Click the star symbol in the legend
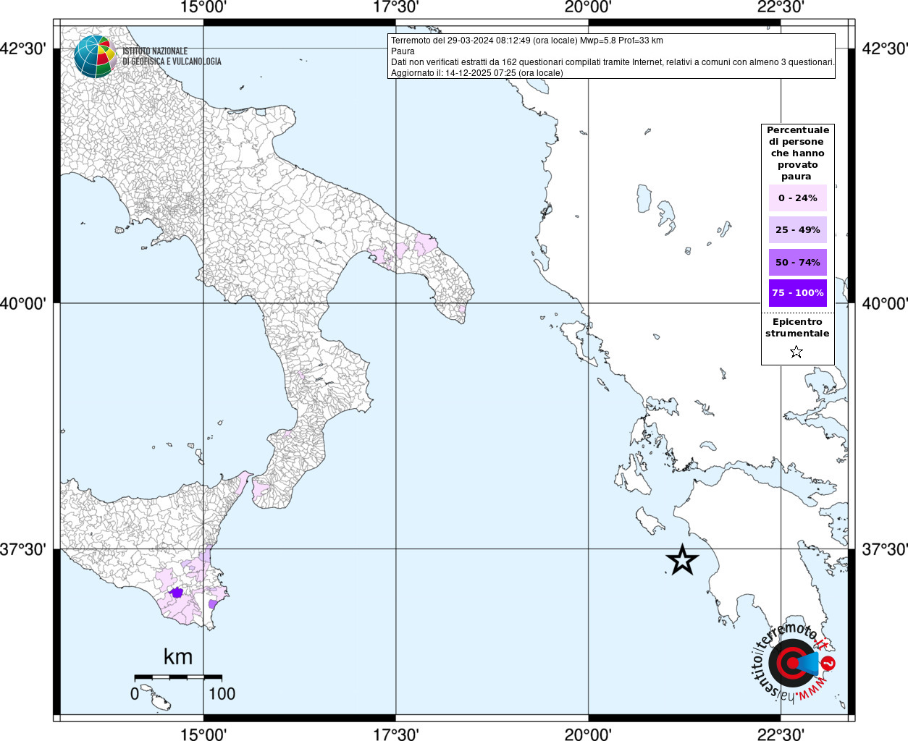The image size is (908, 741). coord(796,352)
